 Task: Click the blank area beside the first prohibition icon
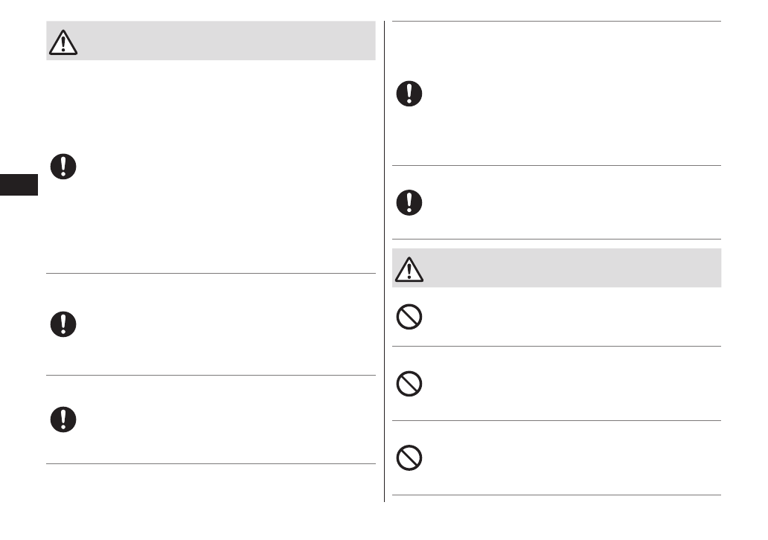click(566, 318)
